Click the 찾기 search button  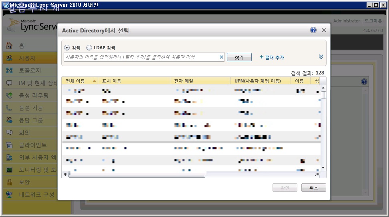click(x=239, y=57)
